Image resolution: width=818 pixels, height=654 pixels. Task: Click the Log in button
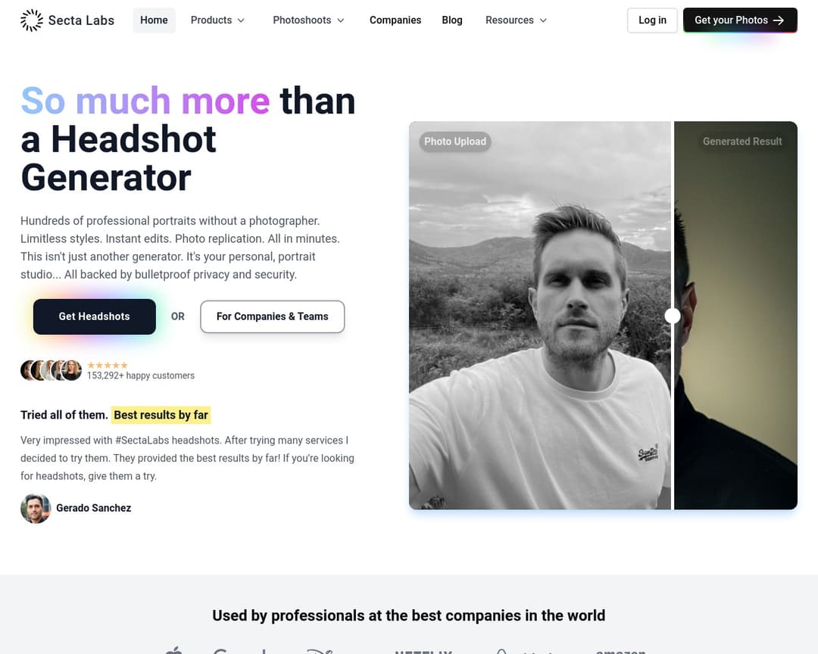652,20
